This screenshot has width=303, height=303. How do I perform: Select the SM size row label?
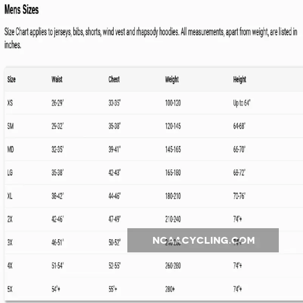pyautogui.click(x=11, y=126)
